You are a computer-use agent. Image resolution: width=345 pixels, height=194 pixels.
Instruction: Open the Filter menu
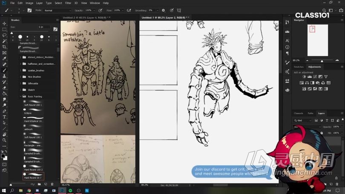(x=68, y=3)
